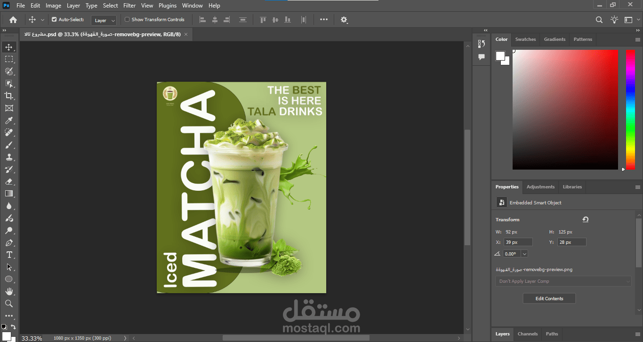Select the Eraser tool
The height and width of the screenshot is (342, 643).
click(8, 182)
